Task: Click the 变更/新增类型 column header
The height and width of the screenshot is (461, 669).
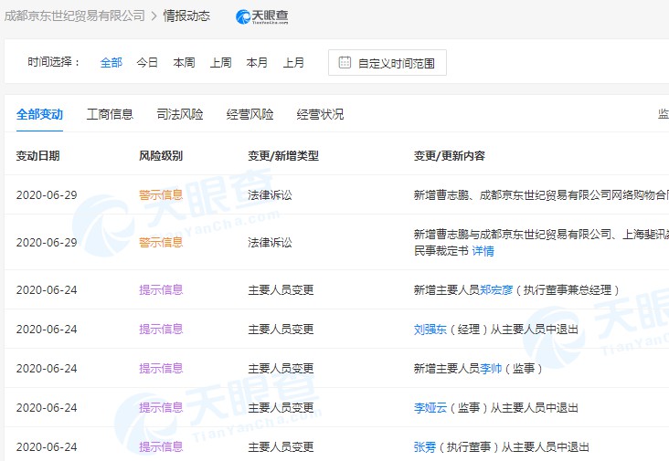Action: tap(283, 155)
